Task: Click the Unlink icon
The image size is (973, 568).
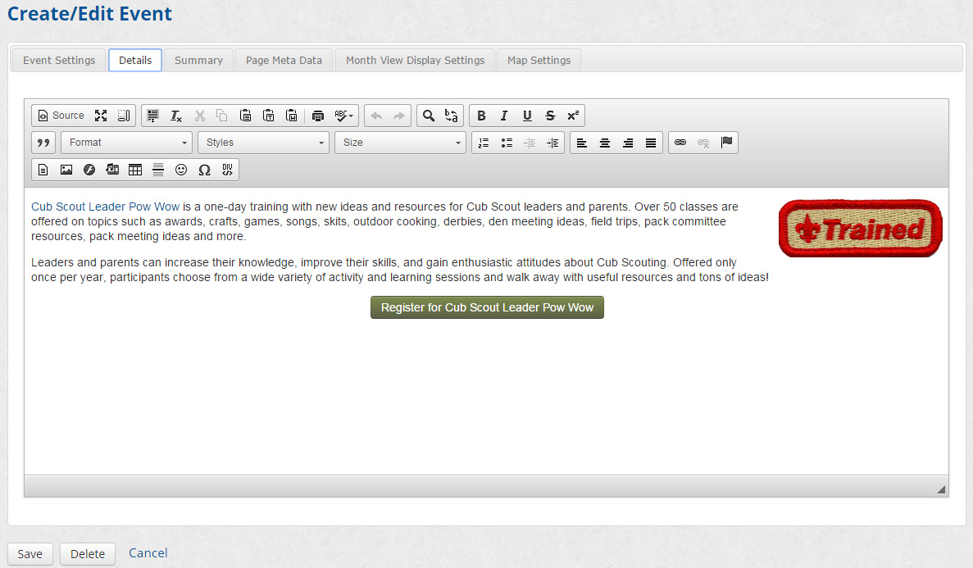Action: 703,143
